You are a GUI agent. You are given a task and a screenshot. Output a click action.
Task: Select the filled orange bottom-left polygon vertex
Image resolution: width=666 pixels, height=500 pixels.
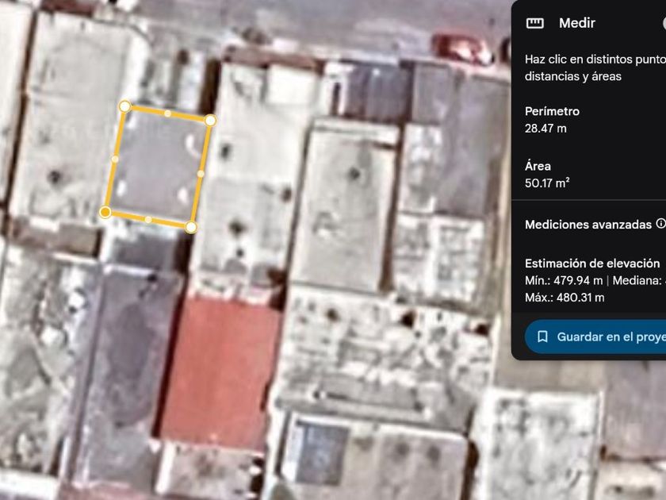coord(105,212)
